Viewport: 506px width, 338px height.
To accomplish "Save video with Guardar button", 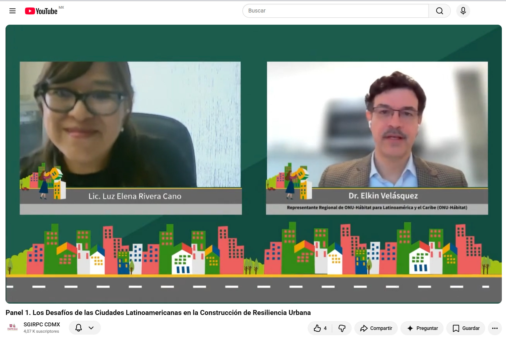I will [x=466, y=328].
